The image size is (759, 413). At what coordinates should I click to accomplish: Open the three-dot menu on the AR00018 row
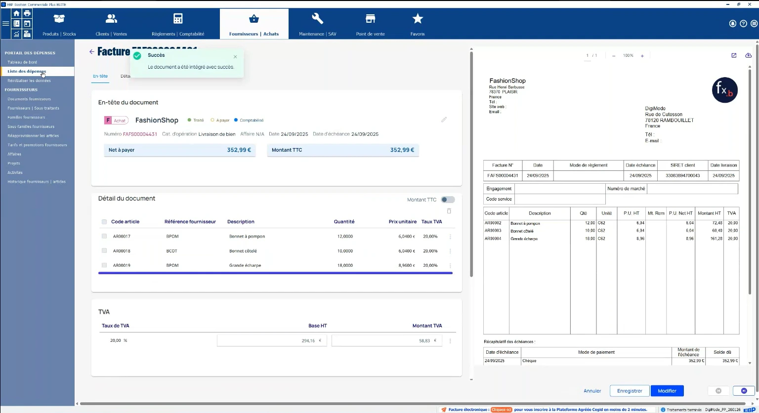(450, 250)
